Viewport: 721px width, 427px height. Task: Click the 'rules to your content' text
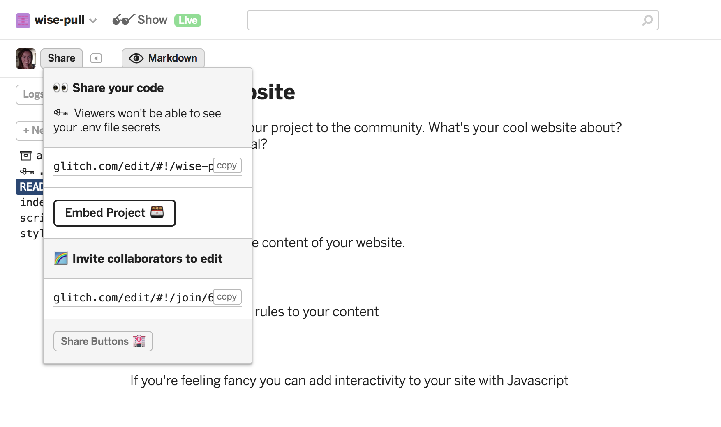coord(317,312)
